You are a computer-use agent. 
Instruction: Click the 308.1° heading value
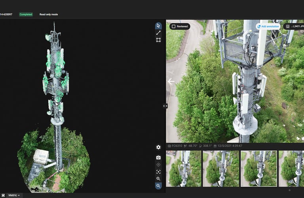coord(207,146)
